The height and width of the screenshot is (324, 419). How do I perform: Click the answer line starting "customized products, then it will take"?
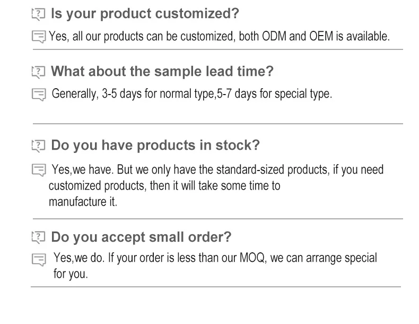[164, 186]
